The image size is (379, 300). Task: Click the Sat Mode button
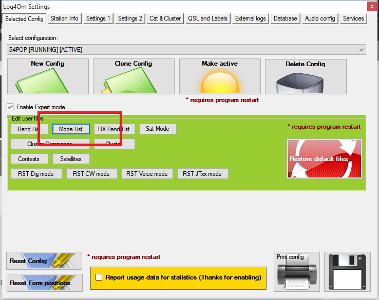158,129
